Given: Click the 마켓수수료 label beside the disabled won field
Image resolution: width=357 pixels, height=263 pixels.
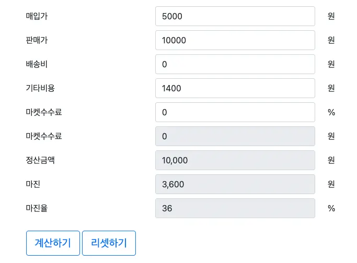Looking at the screenshot, I should click(x=43, y=136).
